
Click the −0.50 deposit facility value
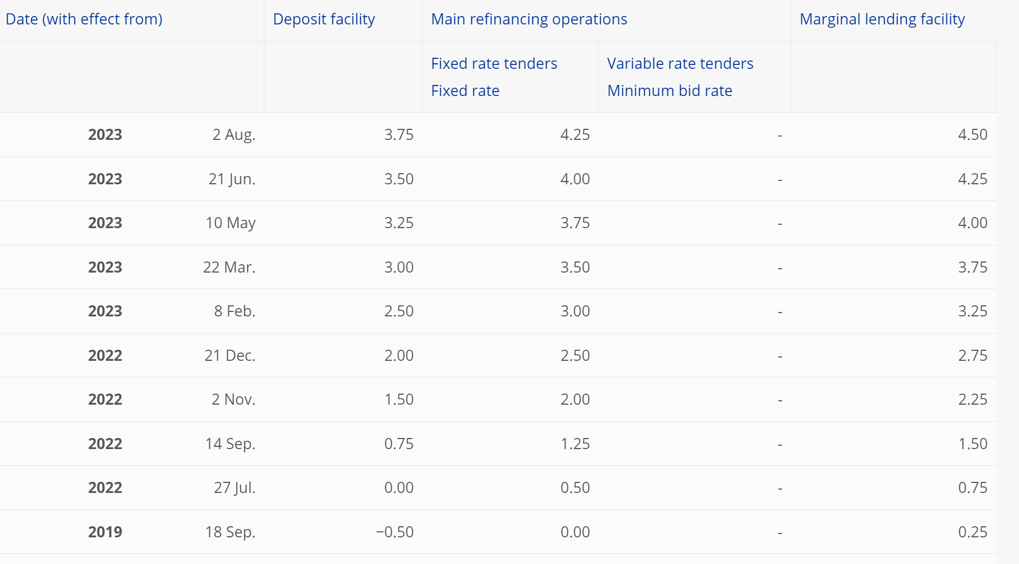point(394,532)
